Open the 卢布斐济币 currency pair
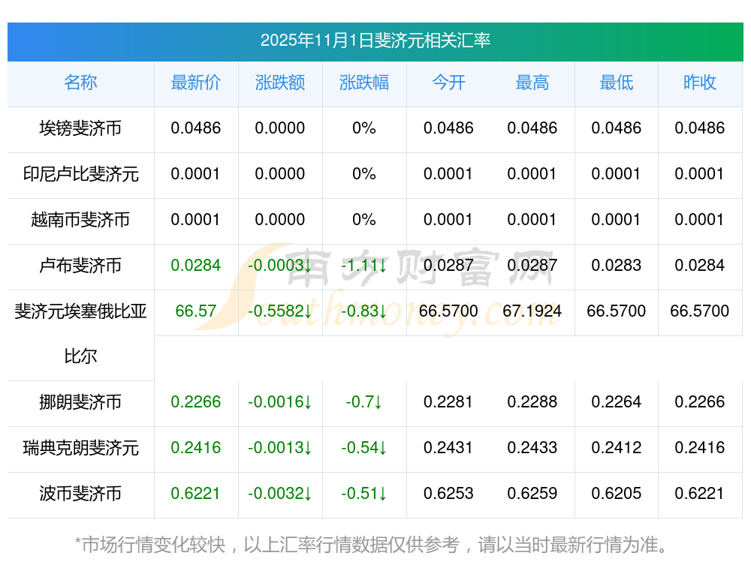751x568 pixels. click(80, 266)
